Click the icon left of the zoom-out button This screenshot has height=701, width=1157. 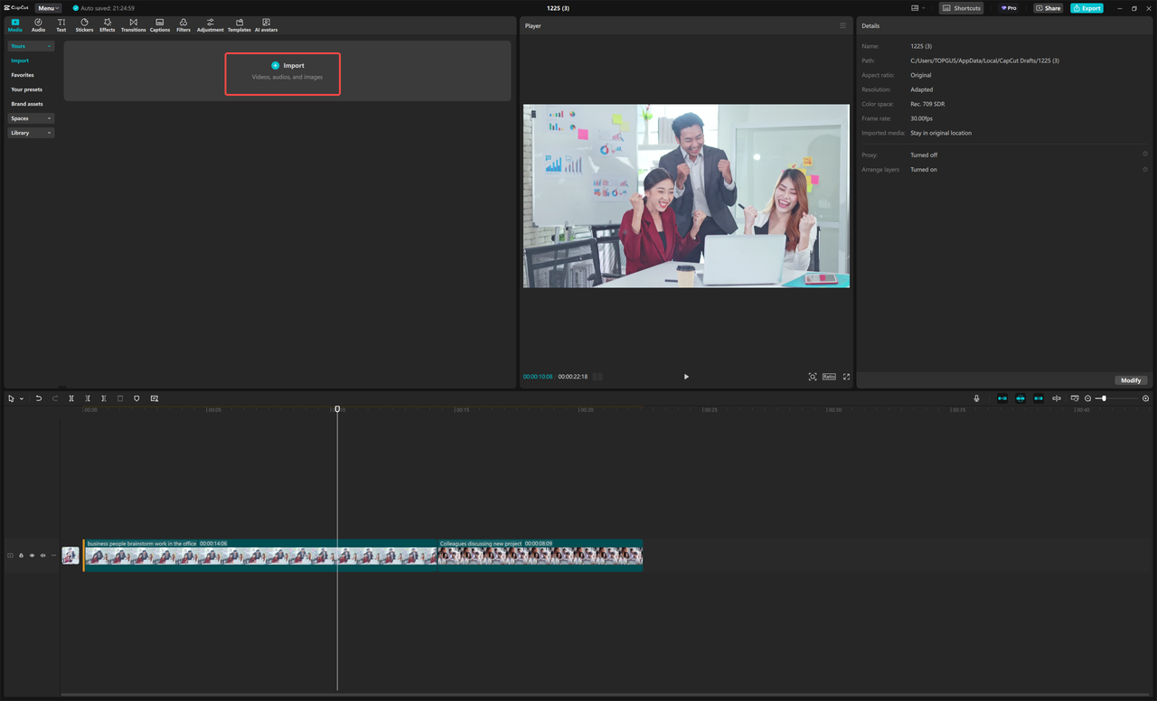pos(1075,398)
